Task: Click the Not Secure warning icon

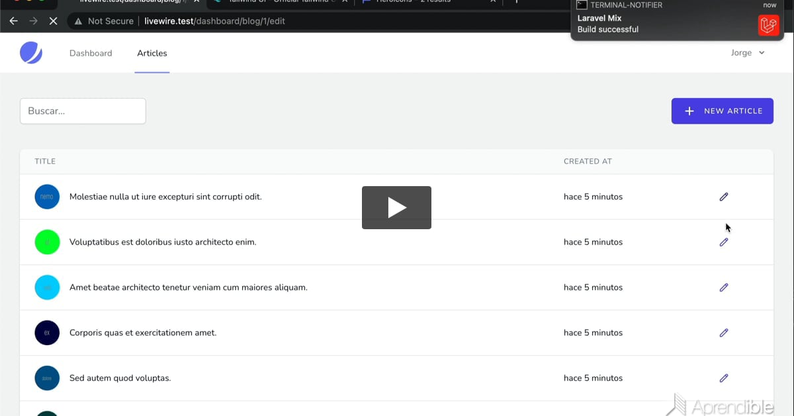Action: (x=78, y=21)
